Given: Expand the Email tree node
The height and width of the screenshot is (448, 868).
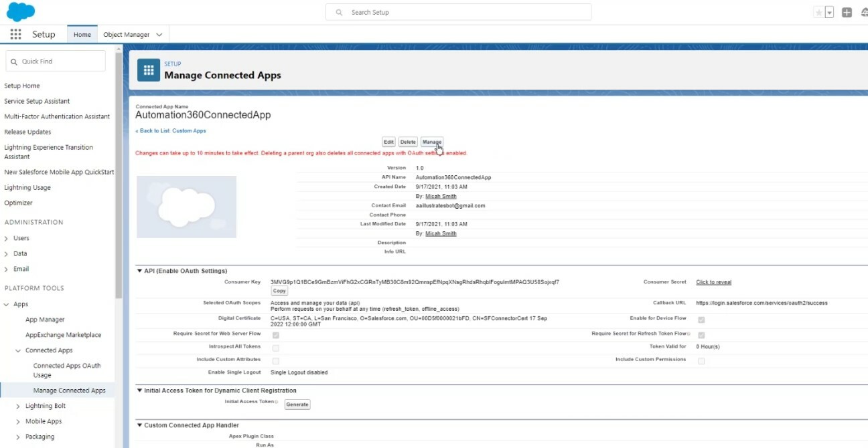Looking at the screenshot, I should (7, 269).
